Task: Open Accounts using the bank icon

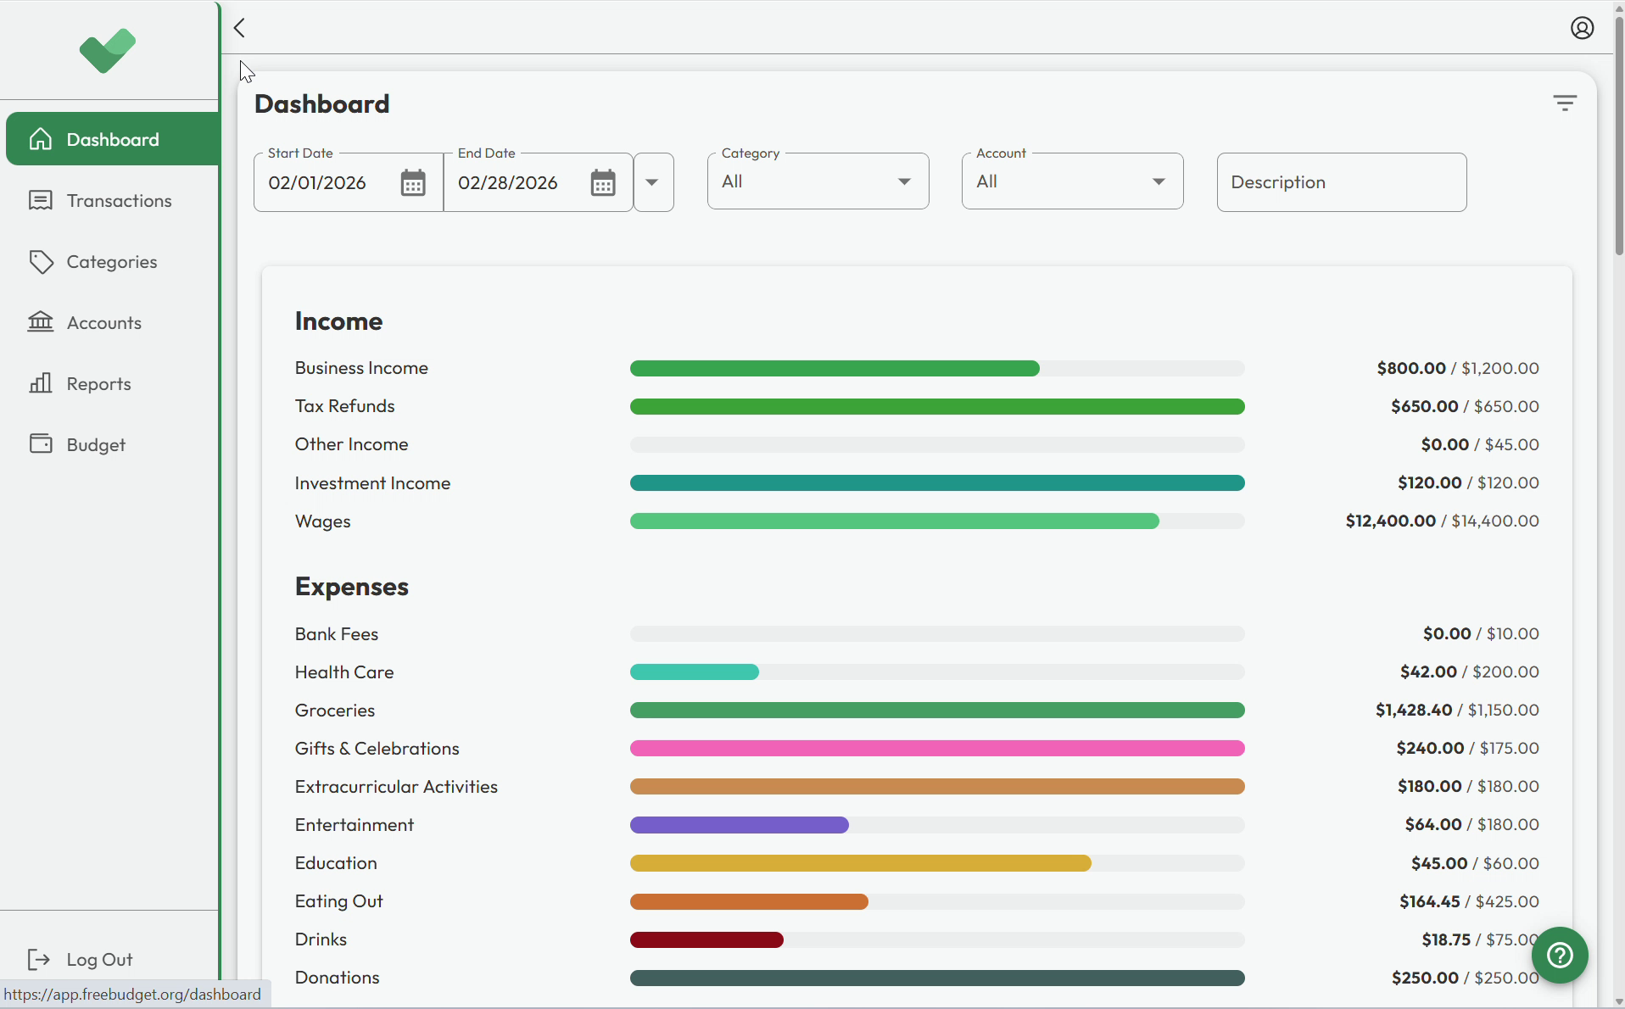Action: (x=41, y=322)
